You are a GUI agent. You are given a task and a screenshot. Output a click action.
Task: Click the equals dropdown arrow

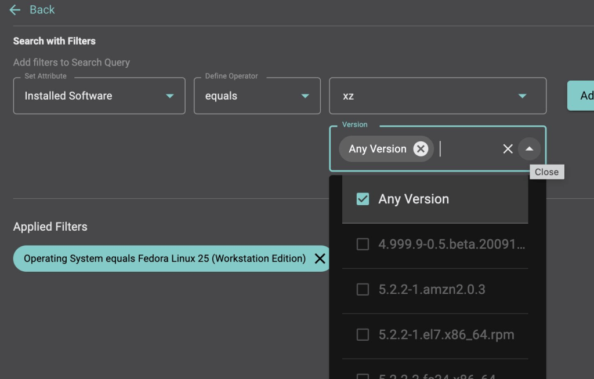point(305,96)
